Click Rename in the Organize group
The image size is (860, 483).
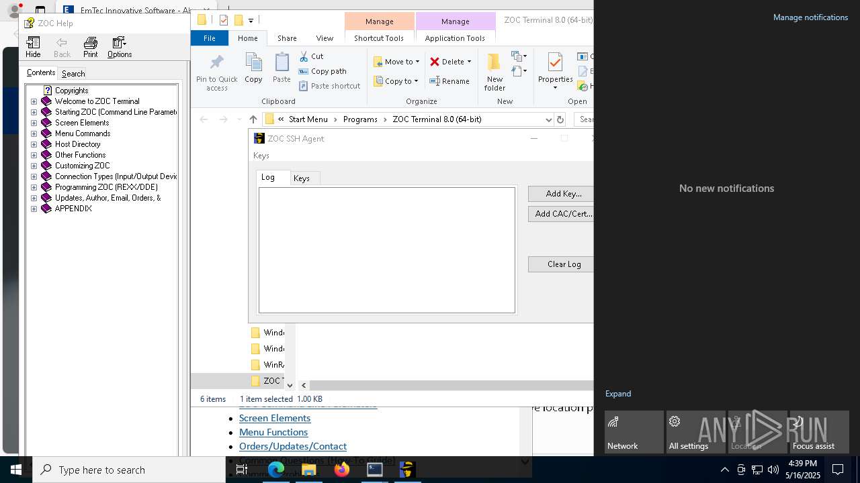point(450,81)
